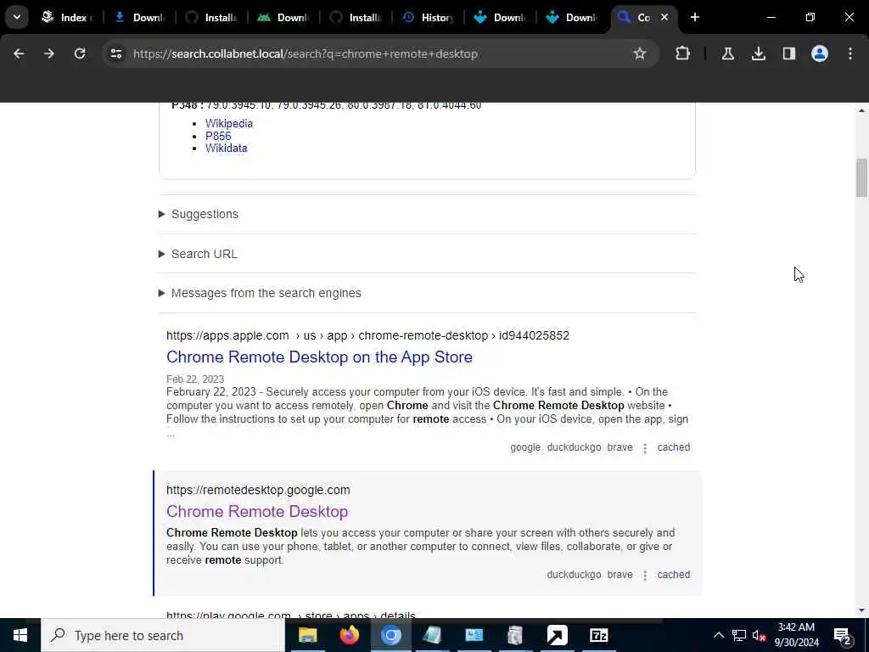Image resolution: width=869 pixels, height=652 pixels.
Task: Open the taskbar clock and date
Action: click(796, 635)
